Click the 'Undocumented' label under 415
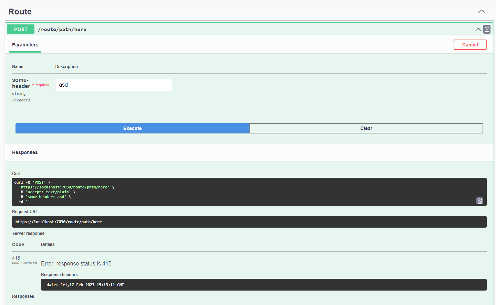The height and width of the screenshot is (305, 496). click(24, 263)
